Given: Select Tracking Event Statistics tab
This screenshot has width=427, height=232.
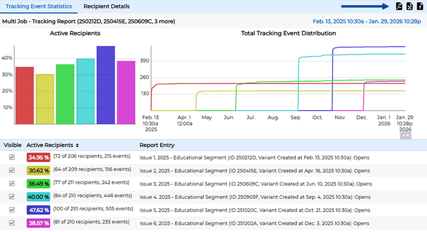Looking at the screenshot, I should [38, 6].
